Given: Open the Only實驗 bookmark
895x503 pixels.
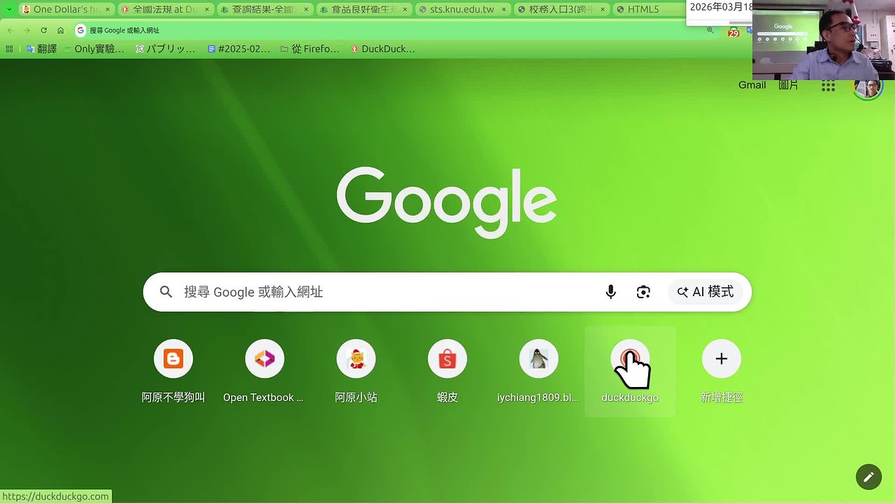Looking at the screenshot, I should pos(93,49).
